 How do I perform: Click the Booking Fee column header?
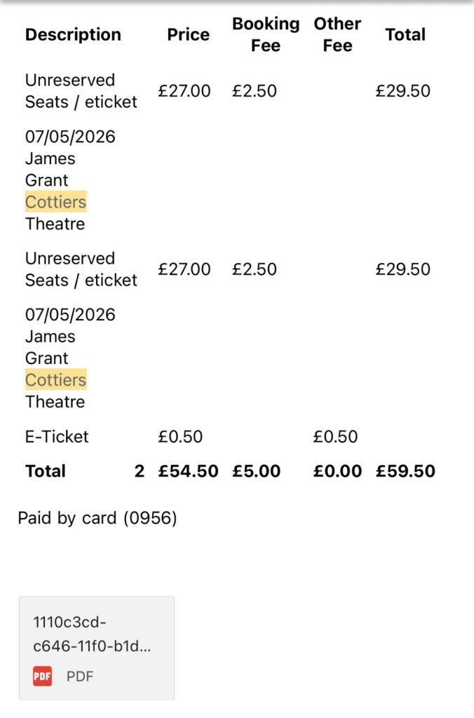click(266, 34)
